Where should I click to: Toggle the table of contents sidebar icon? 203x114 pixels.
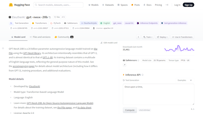(3, 48)
